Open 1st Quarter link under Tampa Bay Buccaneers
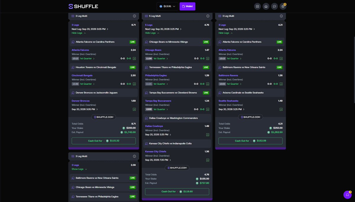 pos(160,109)
